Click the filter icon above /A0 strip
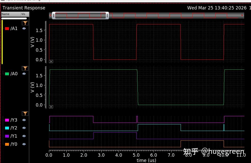251x163 pixels. (x=25, y=68)
